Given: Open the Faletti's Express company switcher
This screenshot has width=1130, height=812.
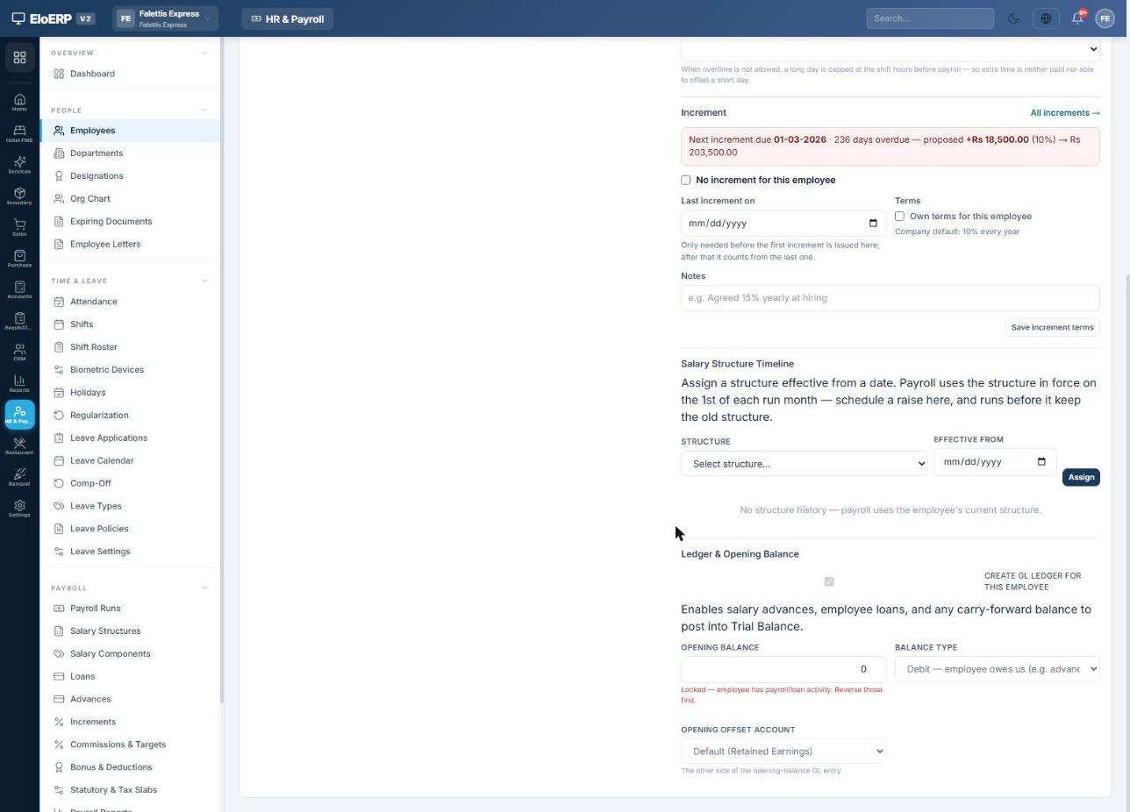Looking at the screenshot, I should (165, 18).
